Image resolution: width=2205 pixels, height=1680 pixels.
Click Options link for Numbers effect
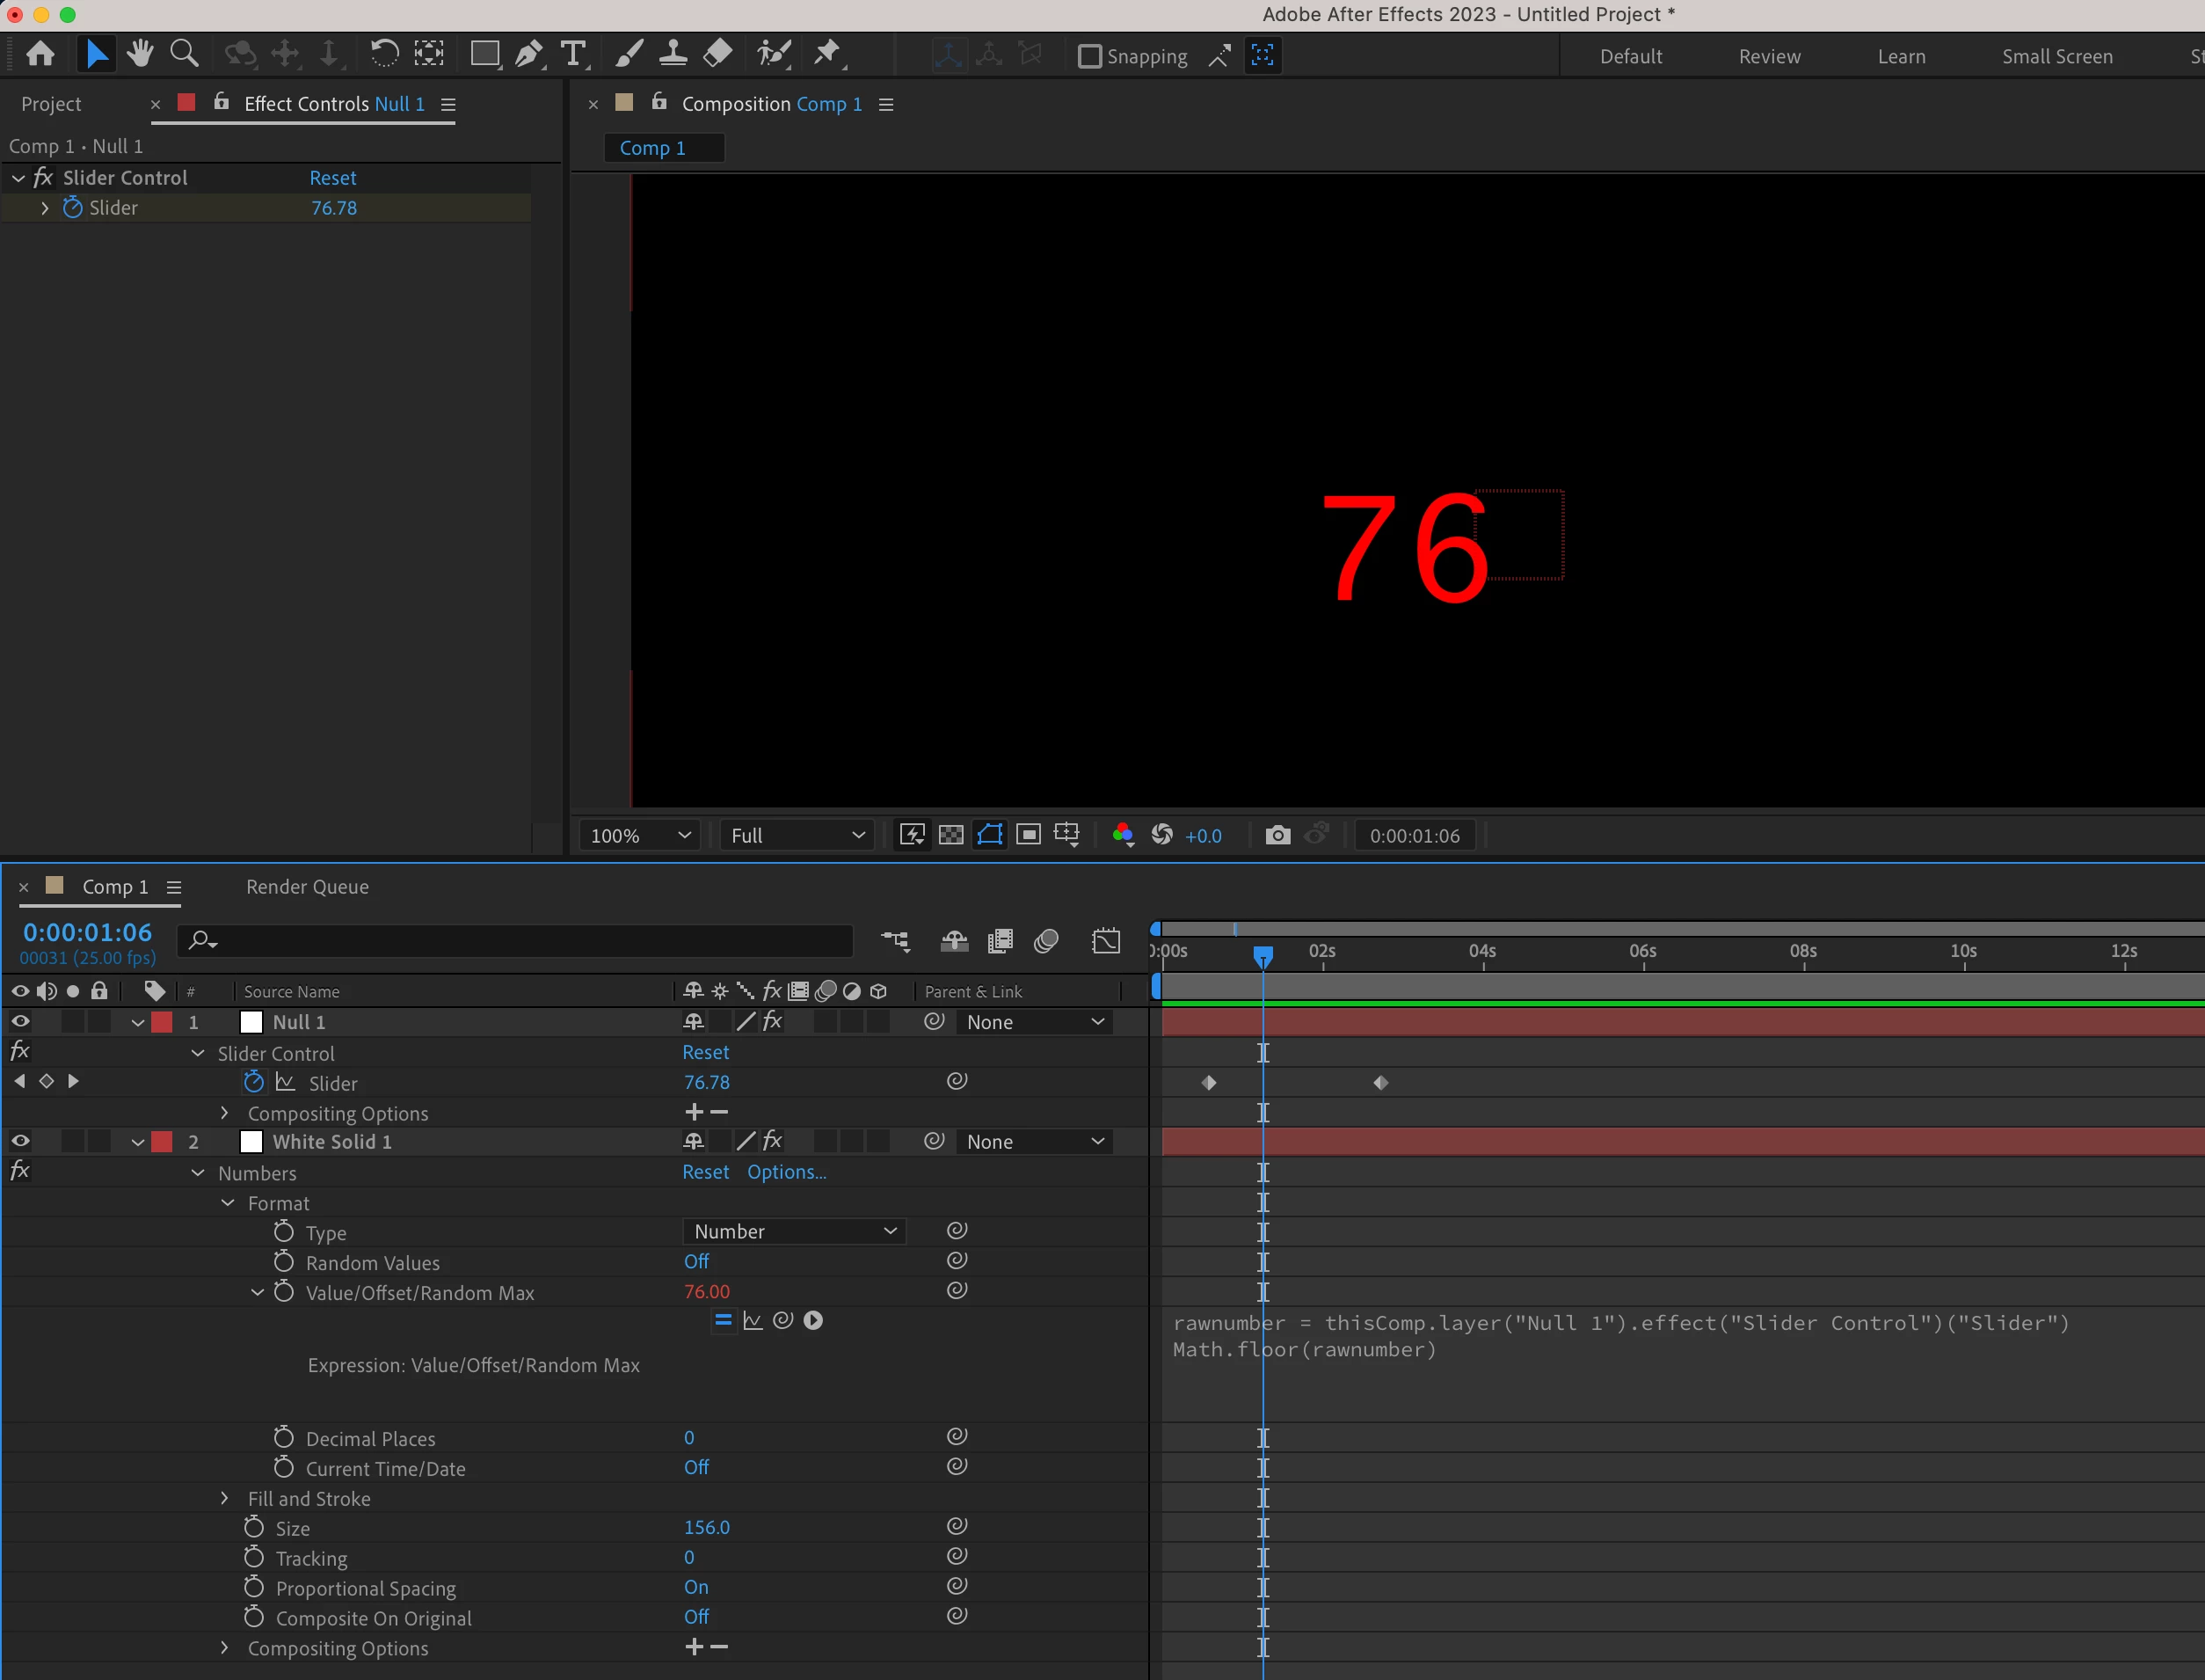[786, 1172]
